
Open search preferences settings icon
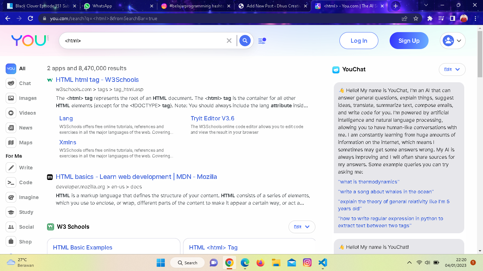262,41
